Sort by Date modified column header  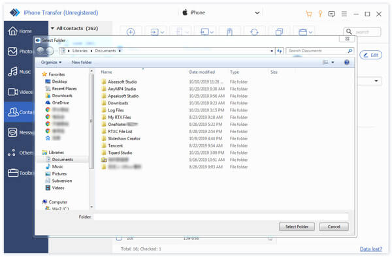coord(202,72)
